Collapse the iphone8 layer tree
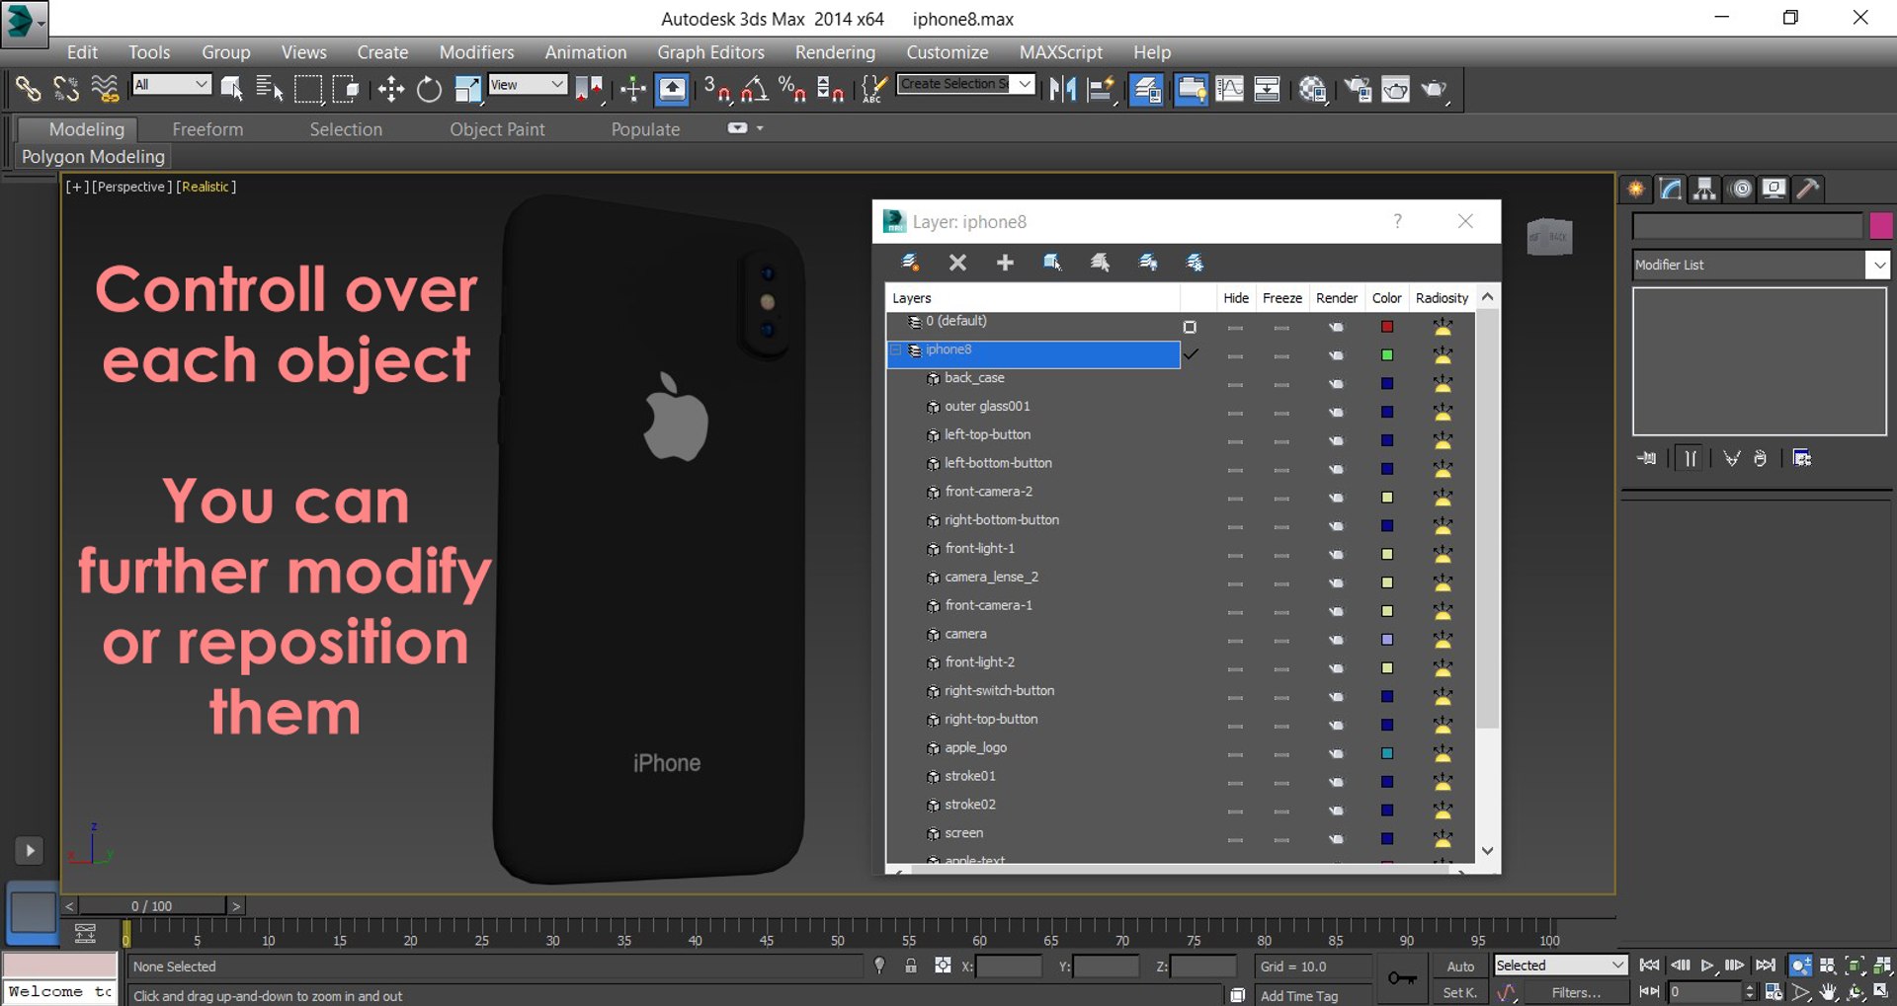 896,349
